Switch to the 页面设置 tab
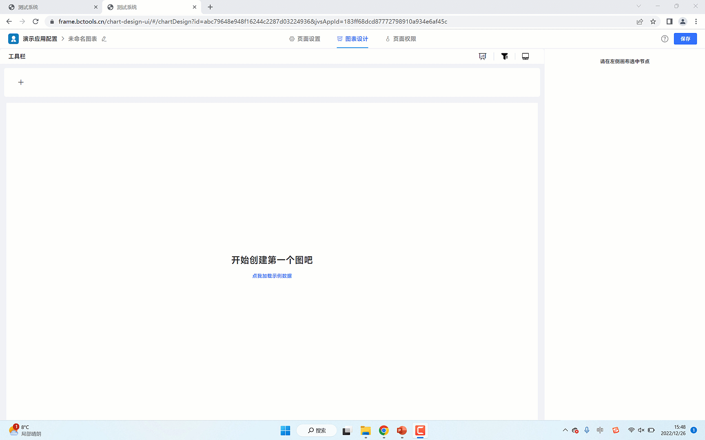The height and width of the screenshot is (440, 705). [305, 39]
